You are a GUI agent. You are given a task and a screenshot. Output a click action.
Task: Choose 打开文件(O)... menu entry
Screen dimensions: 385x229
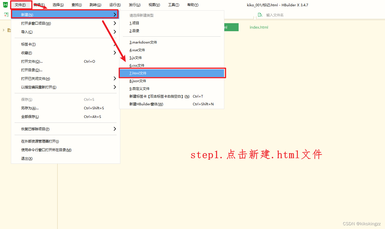tap(65, 61)
